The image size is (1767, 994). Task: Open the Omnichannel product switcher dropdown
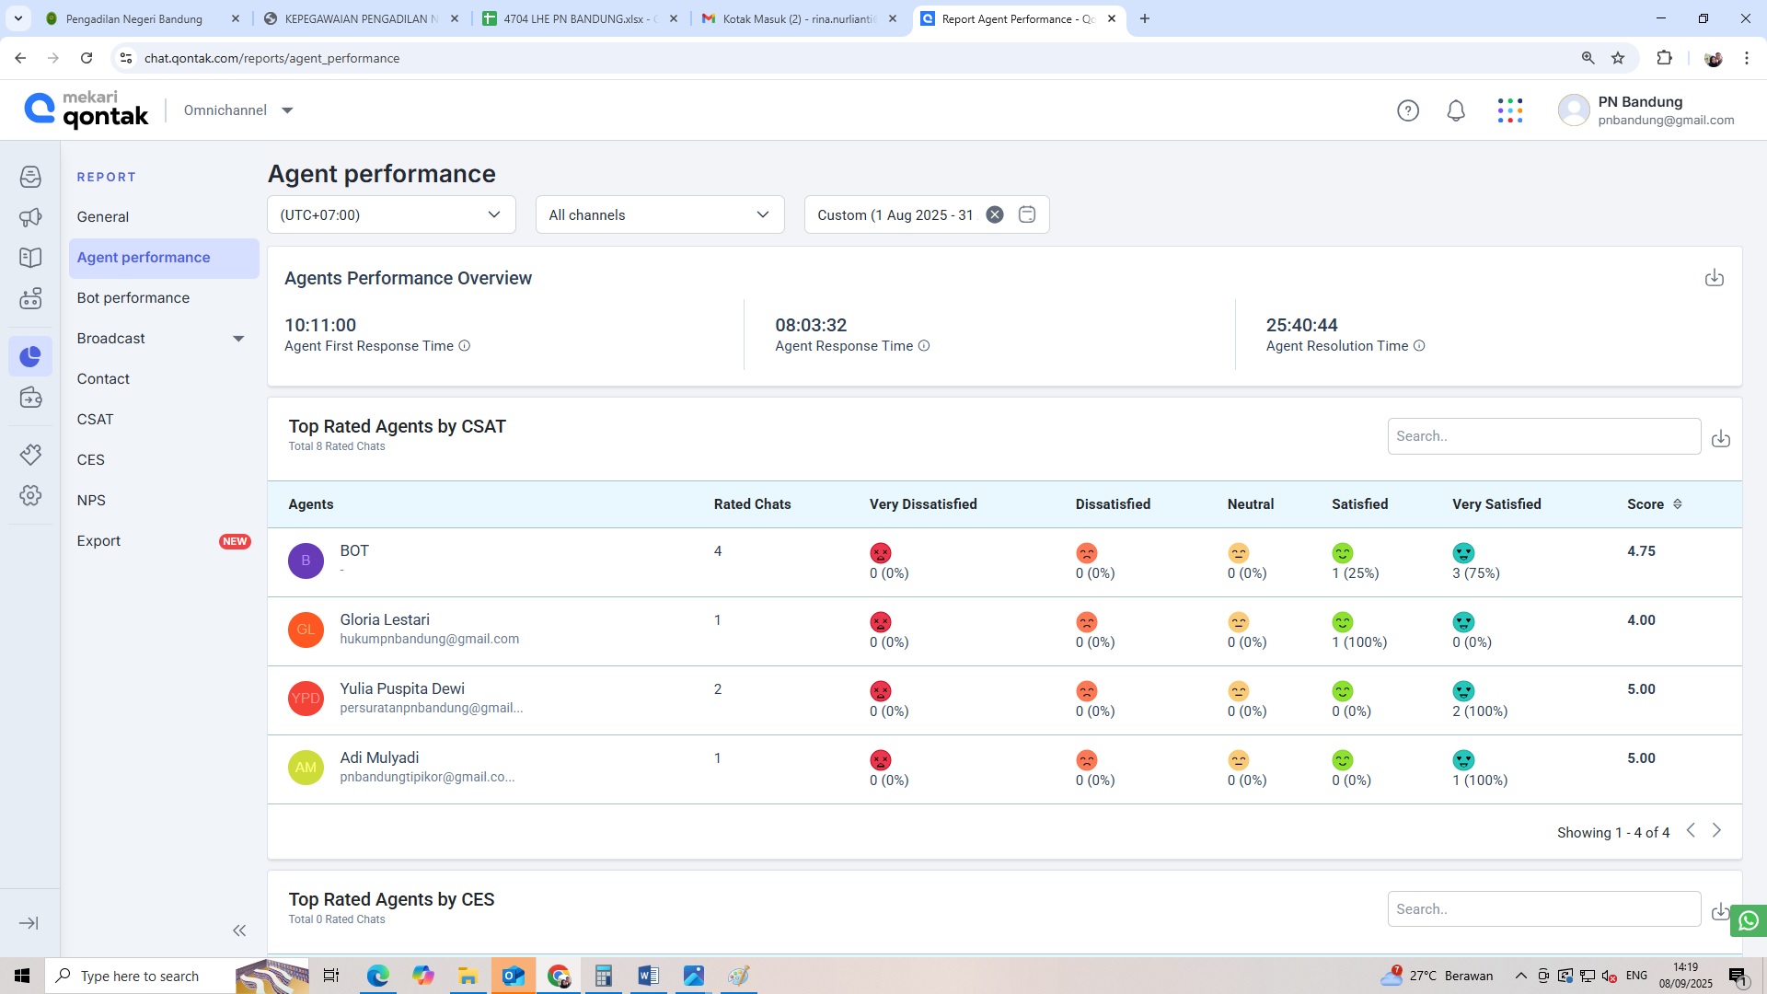point(287,110)
